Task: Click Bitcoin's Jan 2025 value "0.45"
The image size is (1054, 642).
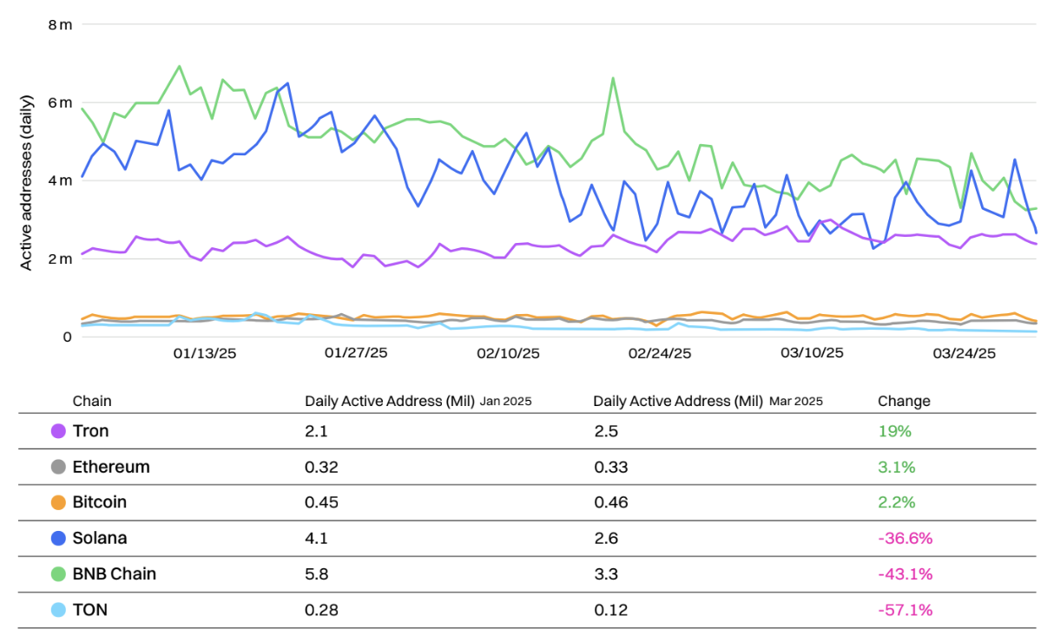Action: point(321,502)
